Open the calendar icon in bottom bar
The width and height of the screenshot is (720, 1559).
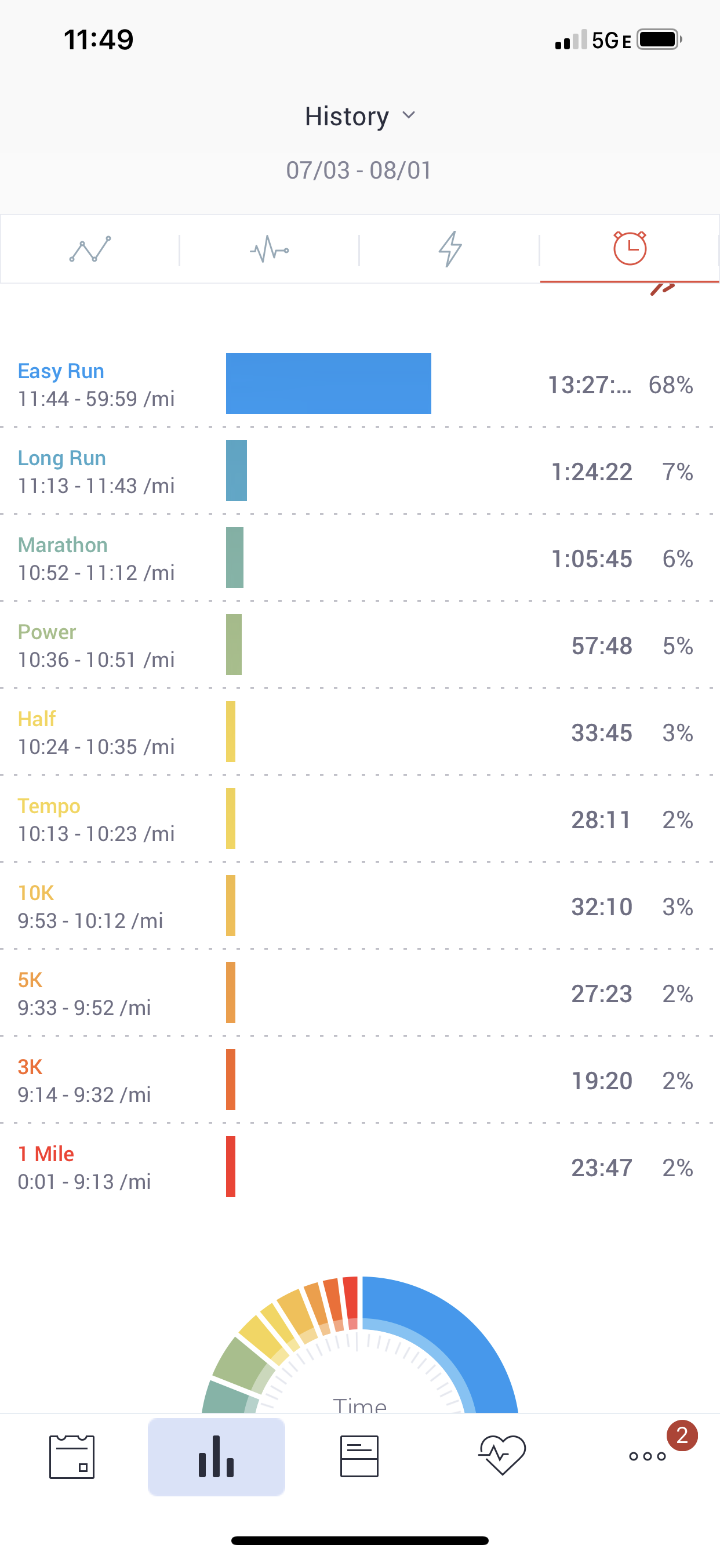point(72,1456)
